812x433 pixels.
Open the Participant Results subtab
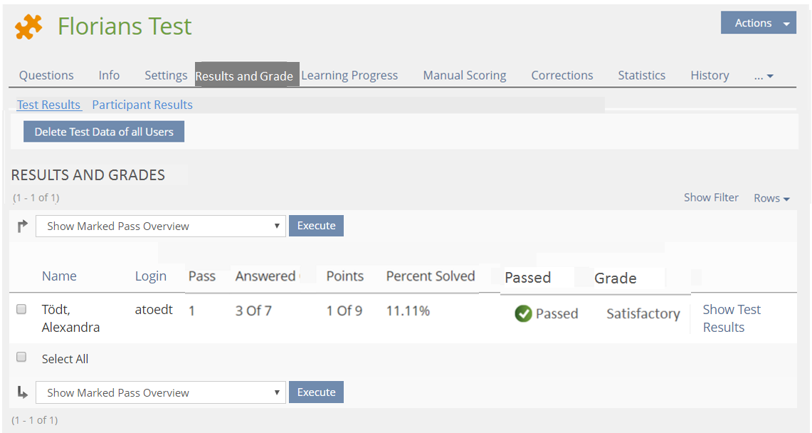point(142,105)
